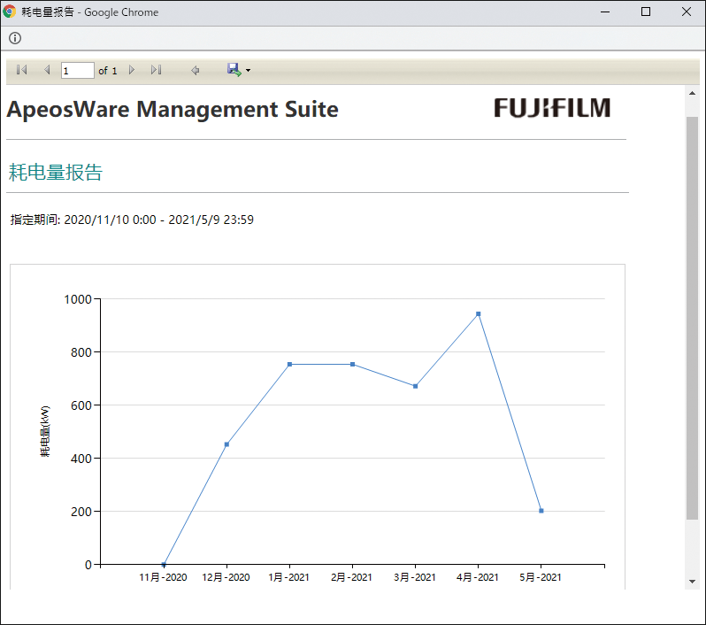The height and width of the screenshot is (625, 706).
Task: Click the scrollbar up arrow
Action: click(692, 93)
